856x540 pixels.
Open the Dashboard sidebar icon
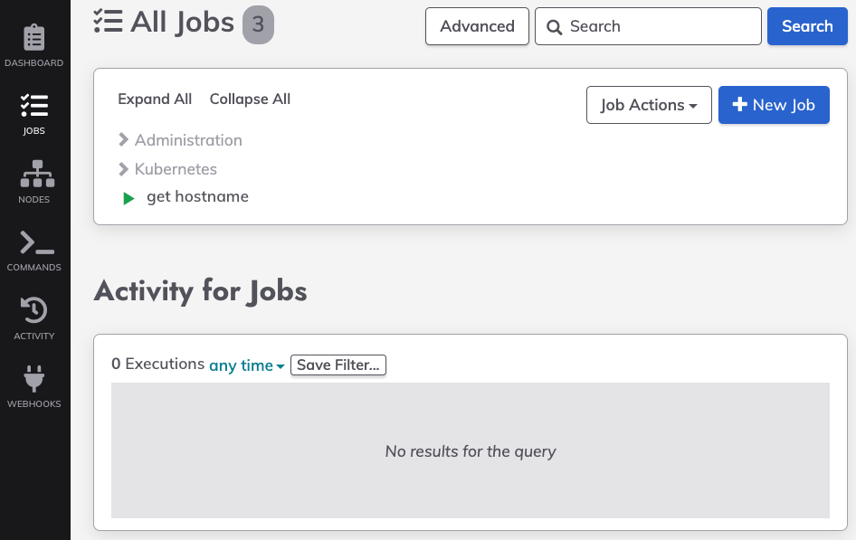(33, 37)
